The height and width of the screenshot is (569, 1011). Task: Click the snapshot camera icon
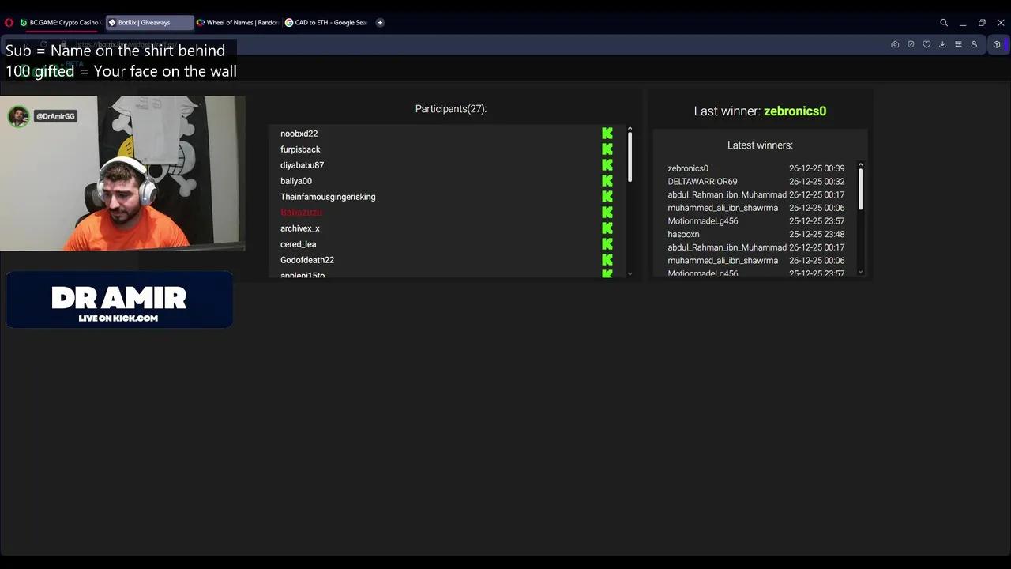(x=895, y=44)
